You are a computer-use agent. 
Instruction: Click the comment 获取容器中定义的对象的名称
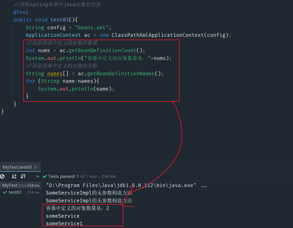(62, 66)
